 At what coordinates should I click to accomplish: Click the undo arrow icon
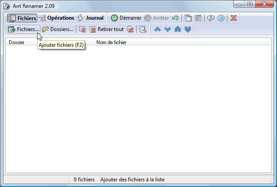(175, 18)
